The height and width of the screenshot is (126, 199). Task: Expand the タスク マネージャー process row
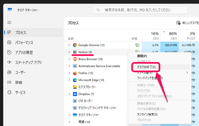tap(69, 115)
